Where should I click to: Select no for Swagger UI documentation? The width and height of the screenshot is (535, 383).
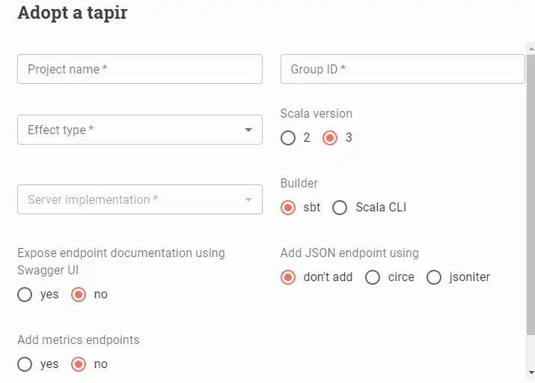79,295
